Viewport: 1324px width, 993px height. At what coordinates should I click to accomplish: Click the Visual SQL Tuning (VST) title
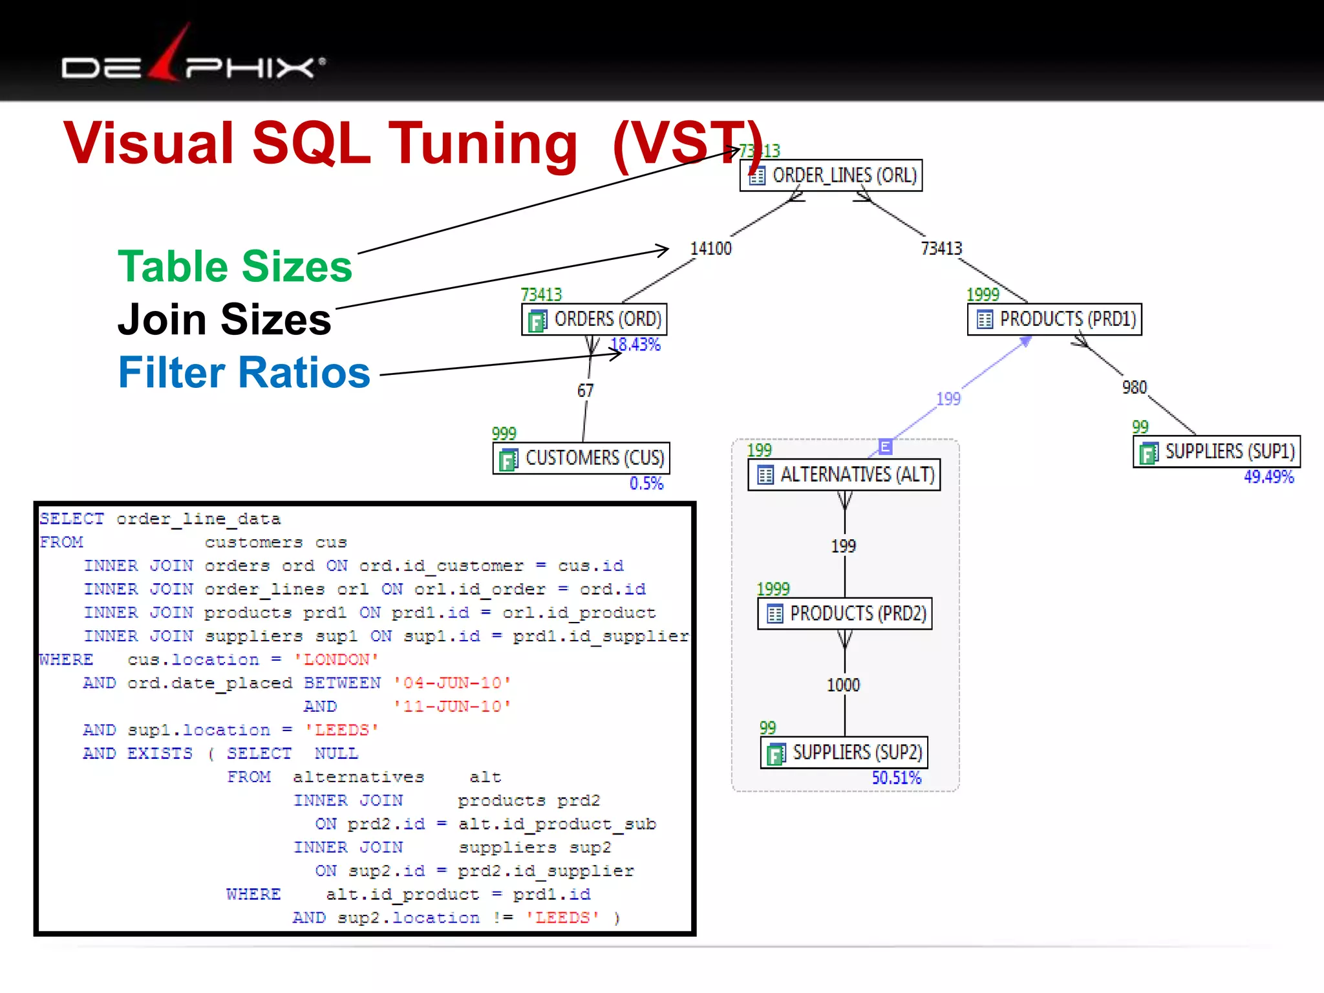coord(414,144)
